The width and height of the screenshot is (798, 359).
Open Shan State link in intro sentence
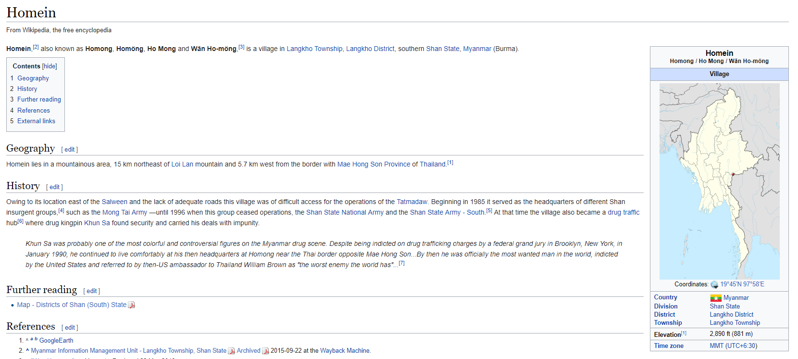click(443, 49)
